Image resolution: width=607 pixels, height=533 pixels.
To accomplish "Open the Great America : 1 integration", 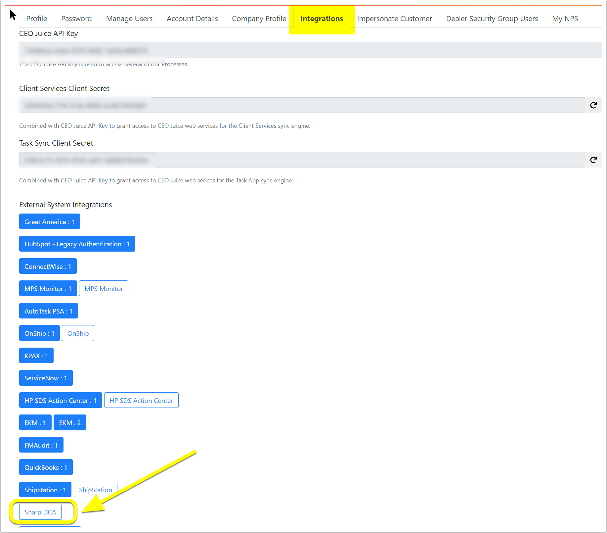I will click(50, 221).
